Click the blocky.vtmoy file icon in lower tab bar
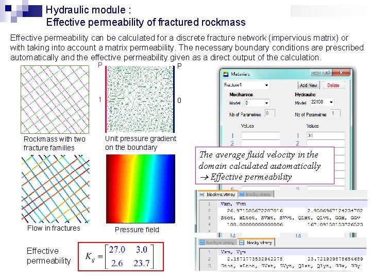This screenshot has height=278, width=371. tap(242, 242)
